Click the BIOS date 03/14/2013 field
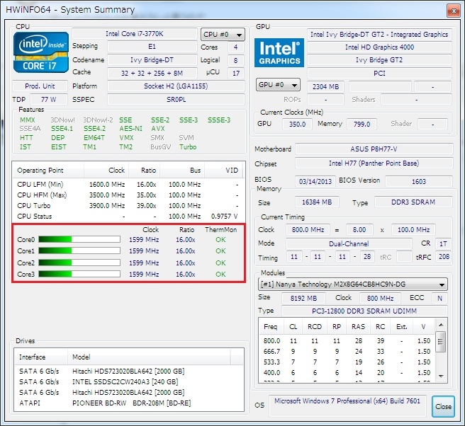 tap(315, 181)
